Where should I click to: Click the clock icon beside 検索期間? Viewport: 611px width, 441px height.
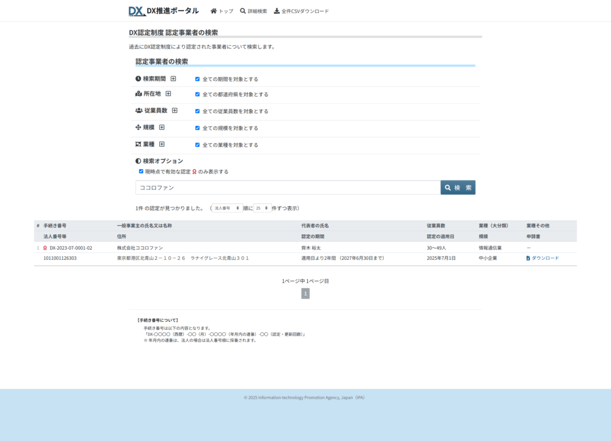pos(138,79)
